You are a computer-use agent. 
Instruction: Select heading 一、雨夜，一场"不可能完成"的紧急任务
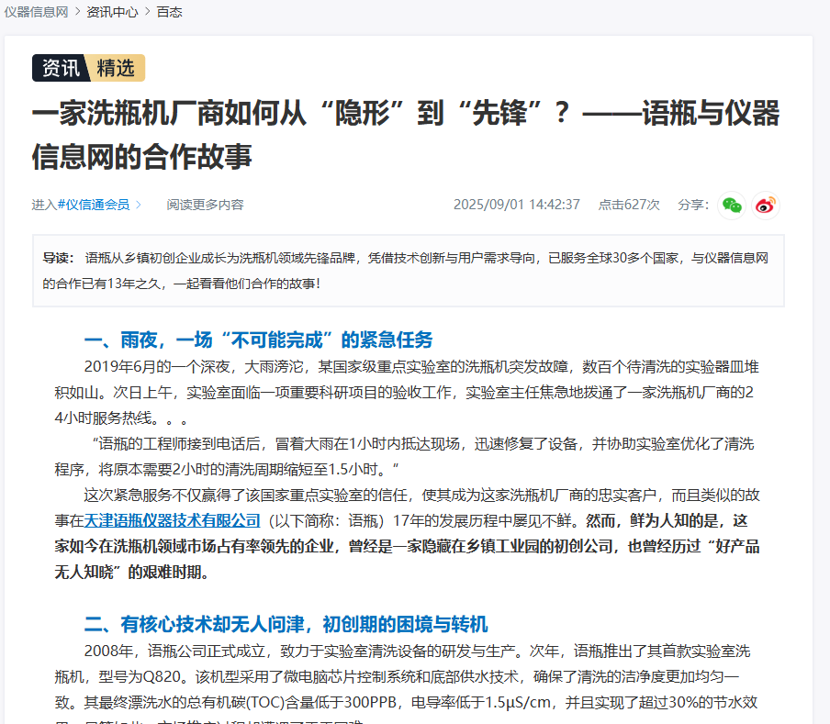pos(258,340)
